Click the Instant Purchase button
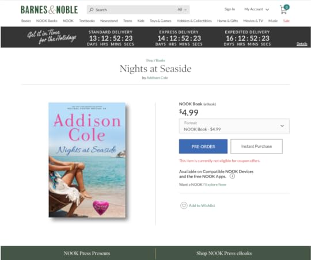Image resolution: width=311 pixels, height=260 pixels. point(256,147)
